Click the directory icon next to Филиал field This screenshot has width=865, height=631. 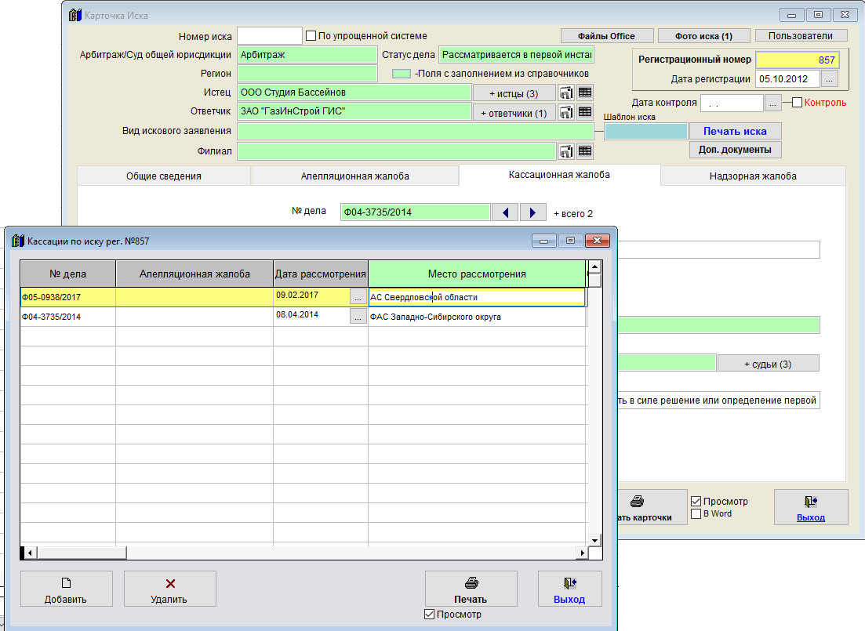pos(566,151)
